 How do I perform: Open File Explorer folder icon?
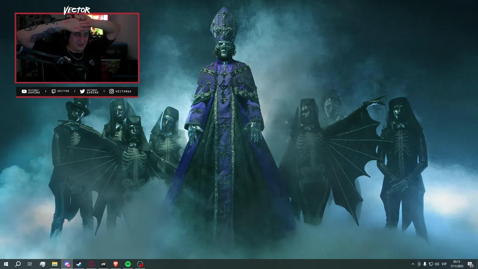coord(55,264)
